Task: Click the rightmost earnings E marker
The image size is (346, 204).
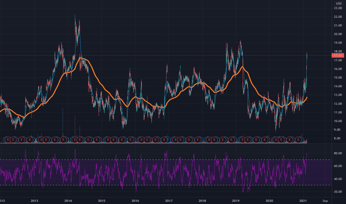Action: [298, 139]
